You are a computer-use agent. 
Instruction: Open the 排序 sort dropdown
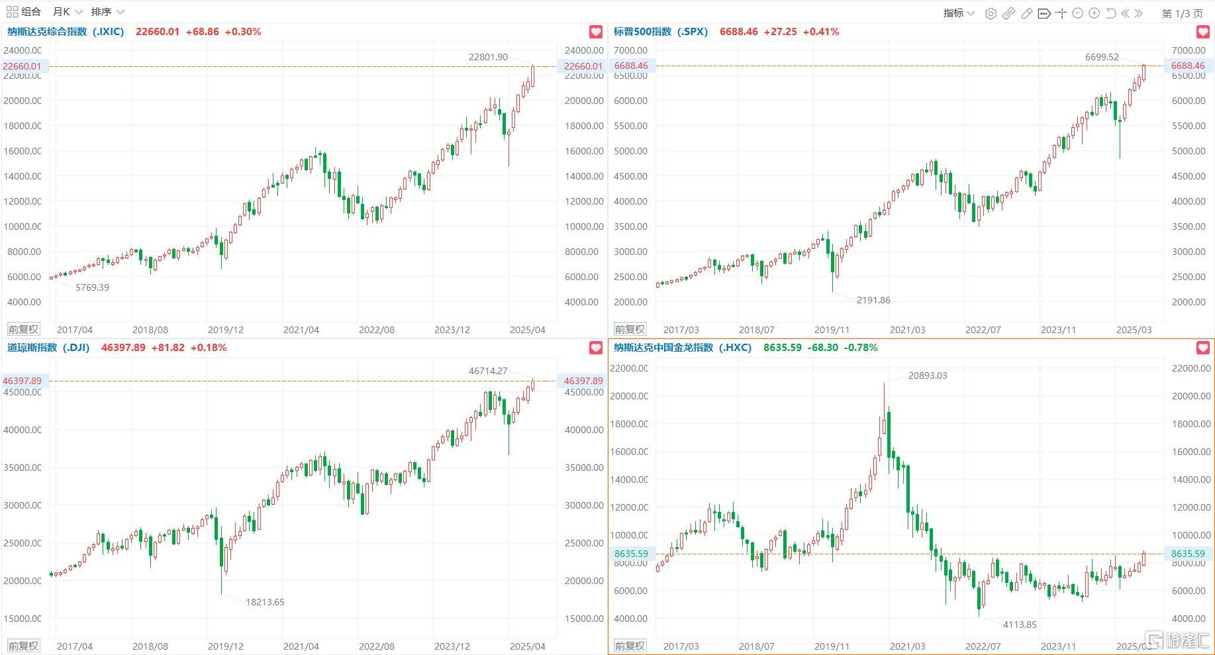(x=107, y=12)
